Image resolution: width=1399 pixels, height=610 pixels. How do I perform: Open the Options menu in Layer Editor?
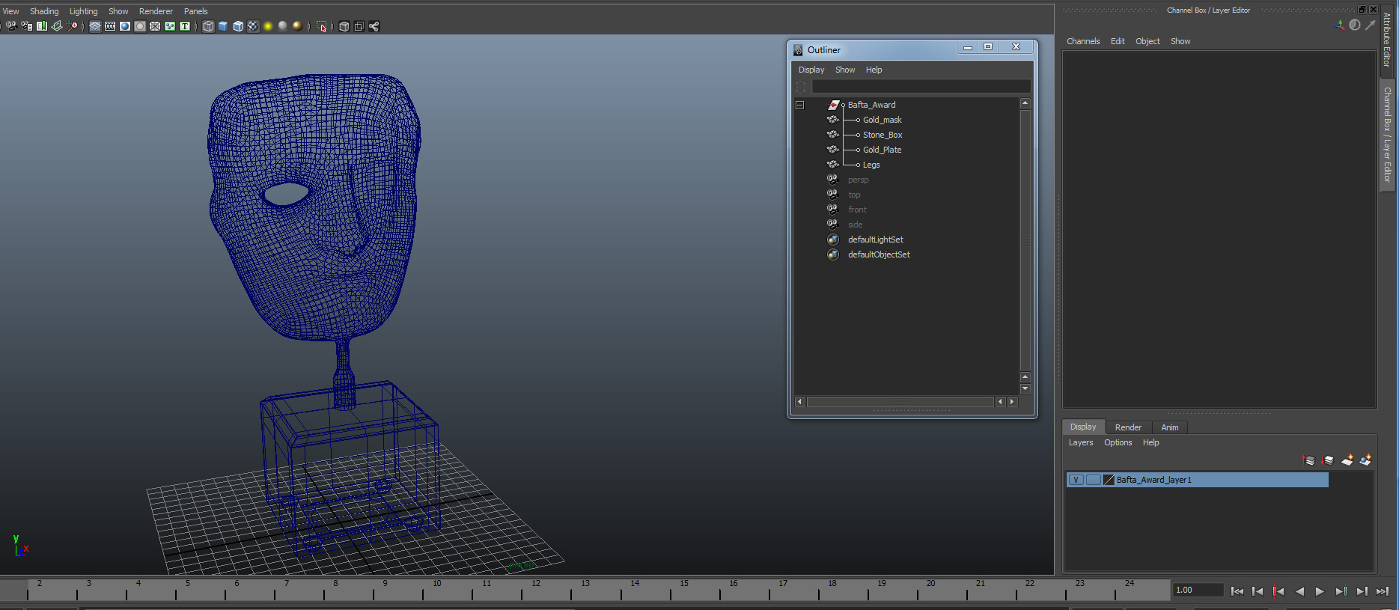[x=1118, y=442]
